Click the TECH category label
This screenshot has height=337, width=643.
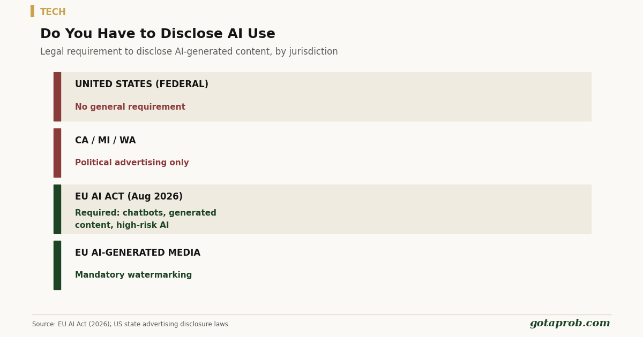pos(53,12)
